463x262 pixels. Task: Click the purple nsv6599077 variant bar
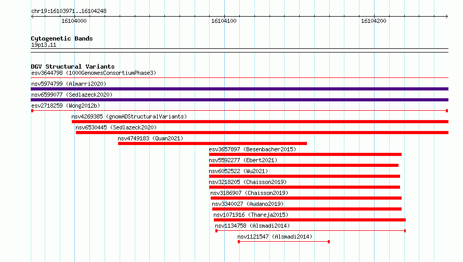pos(239,100)
